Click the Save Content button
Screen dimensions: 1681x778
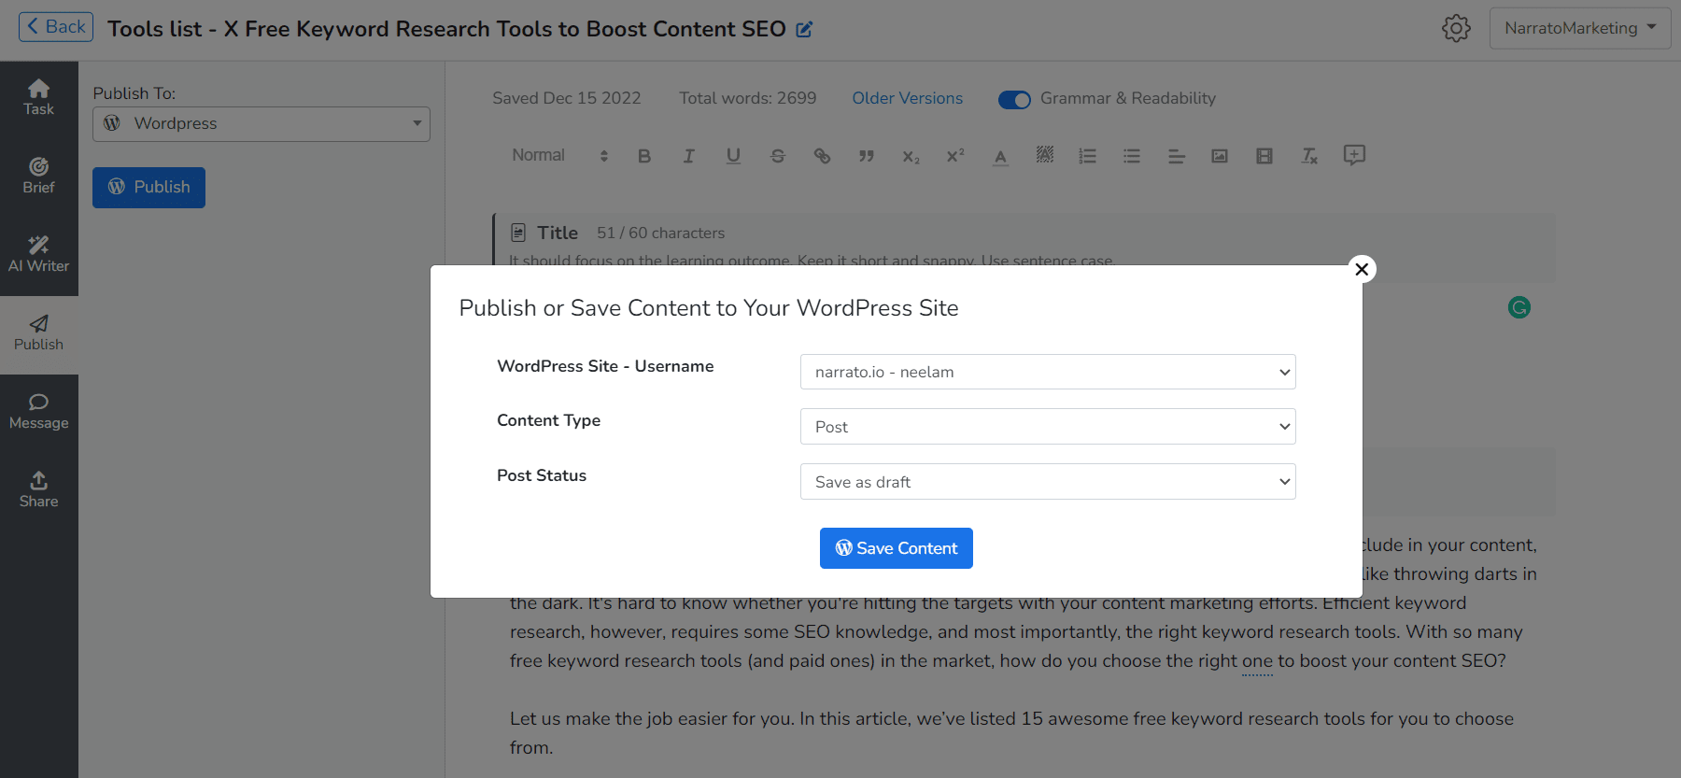[x=896, y=548]
